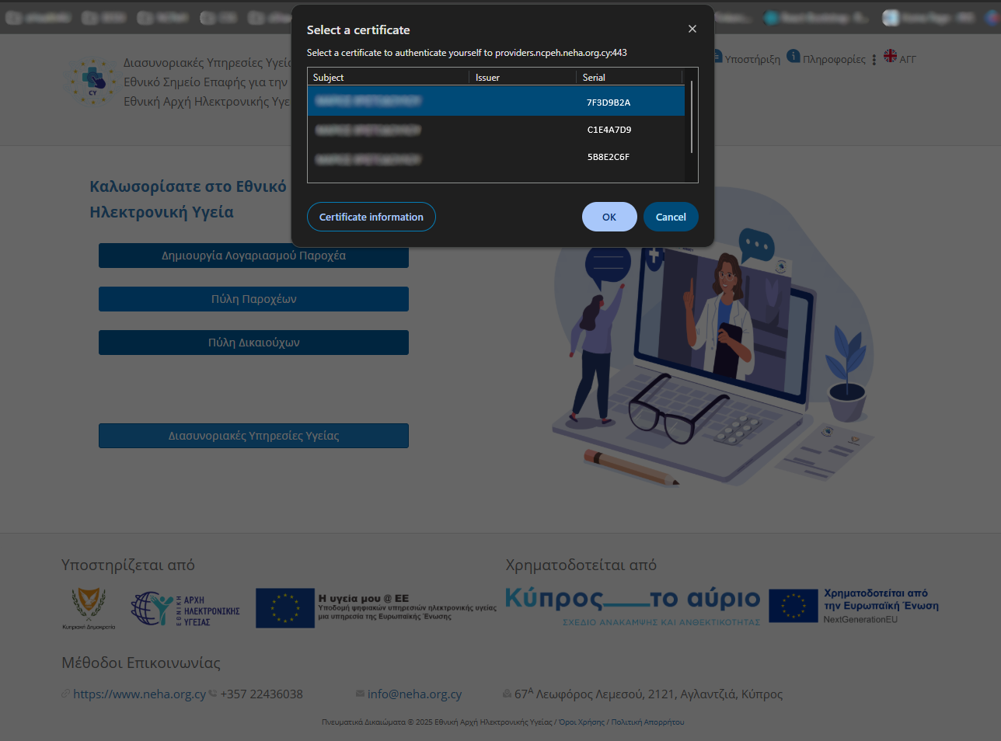Cancel the certificate selection dialog

tap(670, 217)
